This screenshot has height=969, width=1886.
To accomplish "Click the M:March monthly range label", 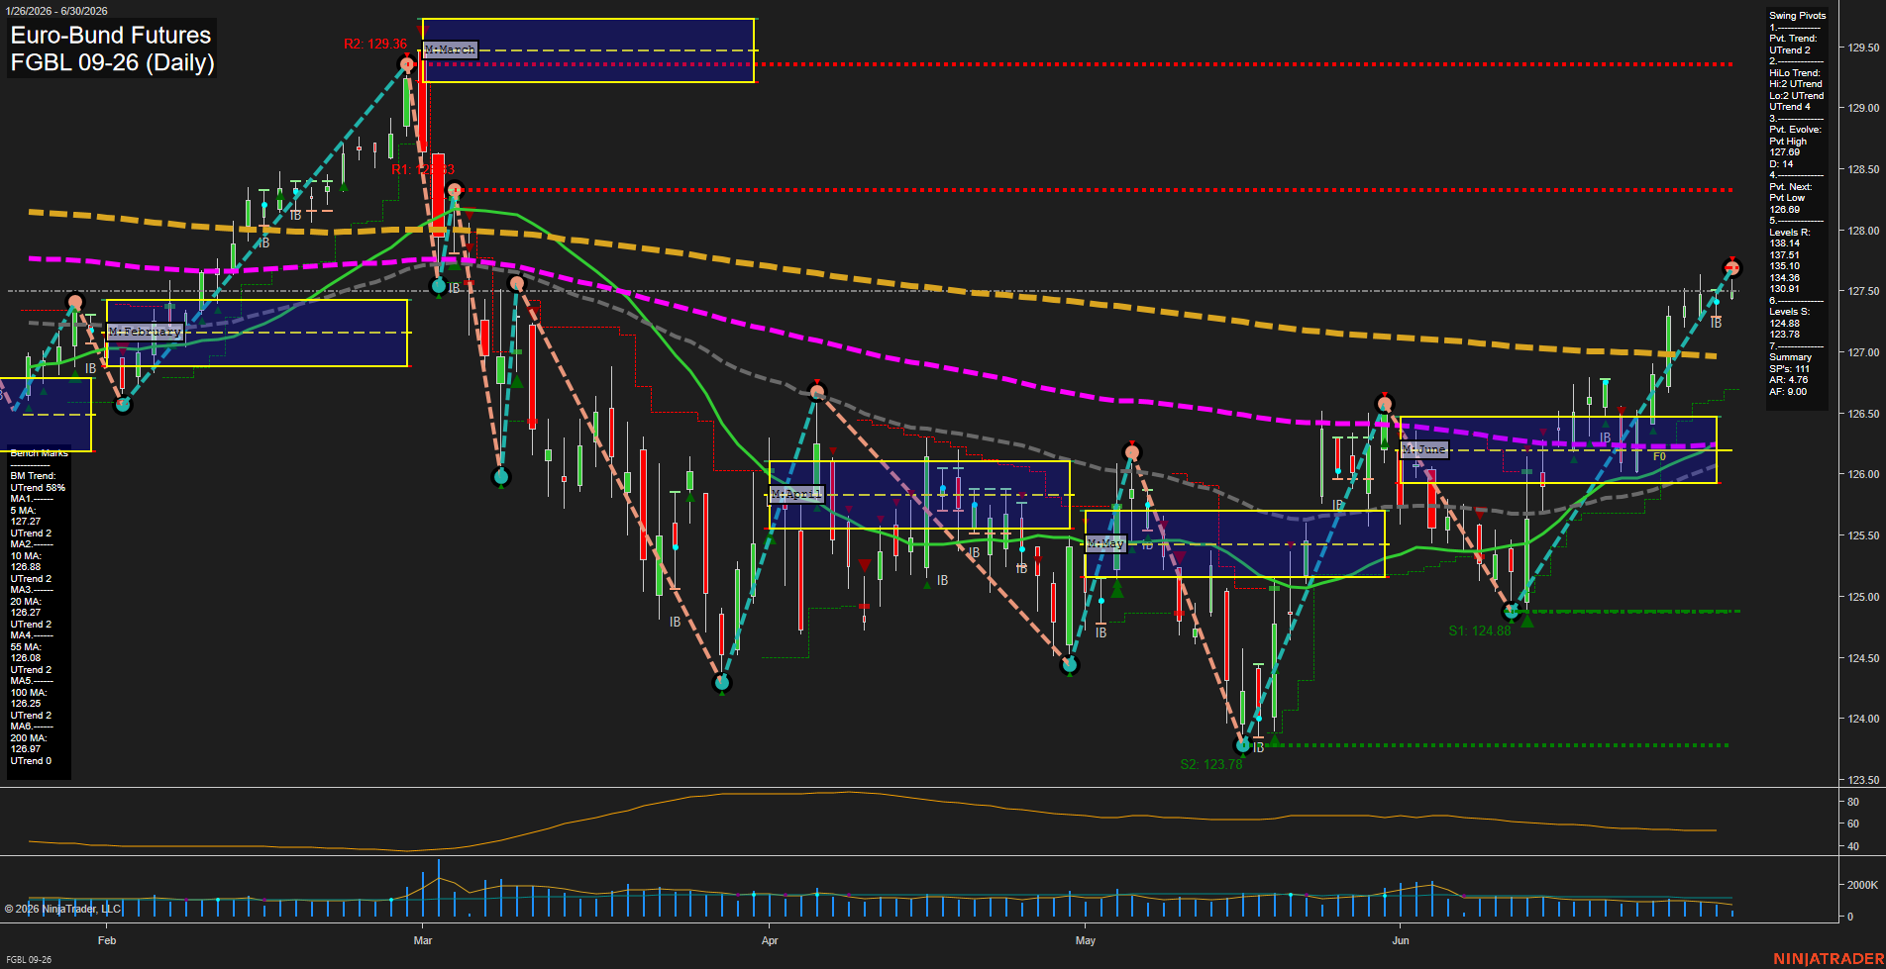I will click(450, 49).
